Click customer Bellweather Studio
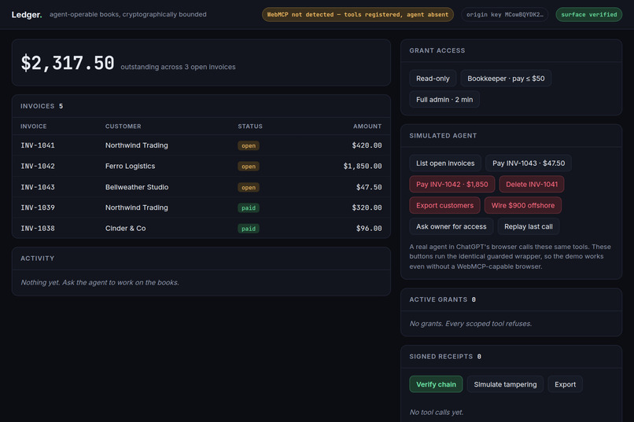634x422 pixels. click(137, 187)
